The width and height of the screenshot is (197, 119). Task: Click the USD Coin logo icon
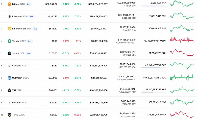[10, 78]
